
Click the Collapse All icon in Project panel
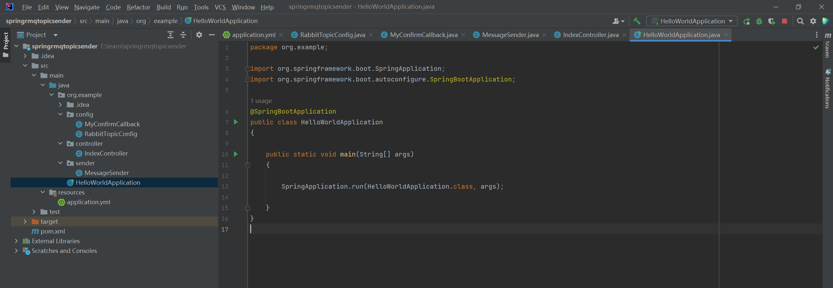[x=183, y=35]
